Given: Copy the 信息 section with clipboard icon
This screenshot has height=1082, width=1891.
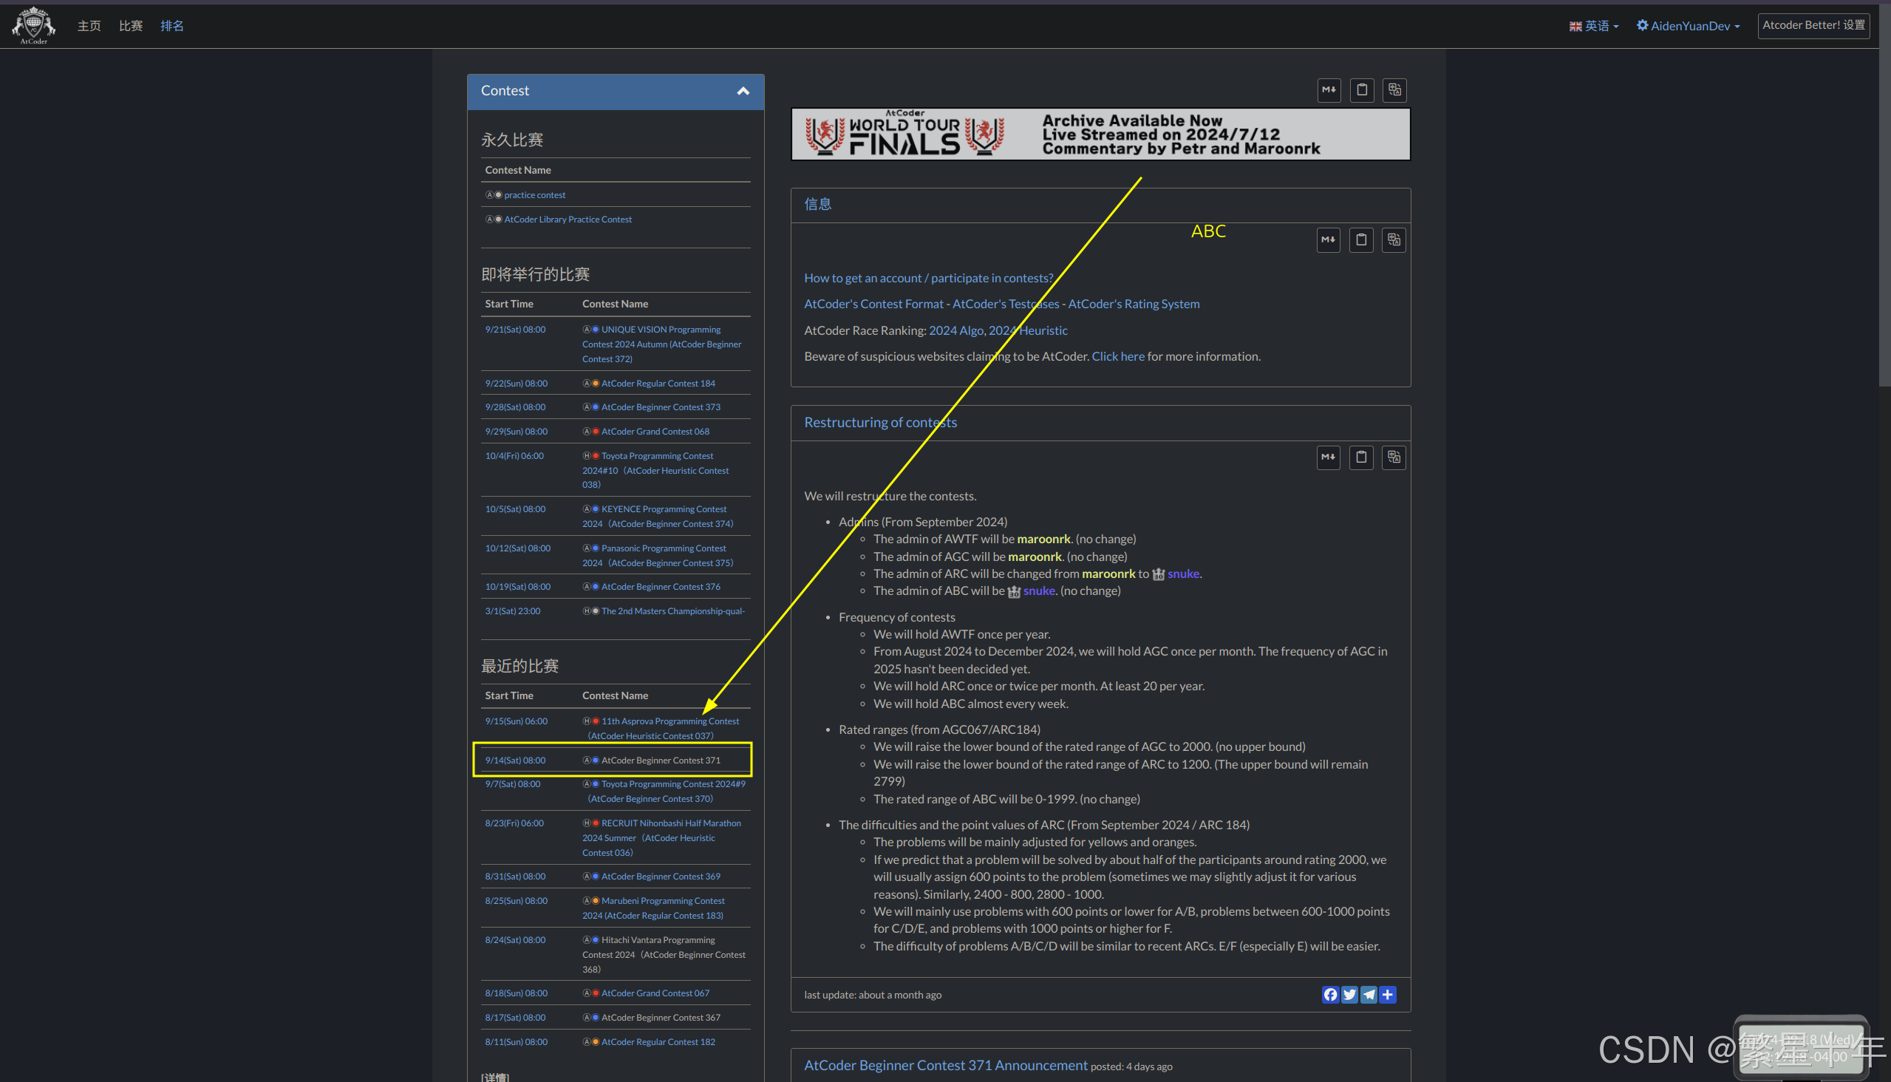Looking at the screenshot, I should click(x=1360, y=240).
